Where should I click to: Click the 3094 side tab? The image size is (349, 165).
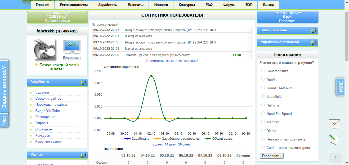[x=341, y=87]
